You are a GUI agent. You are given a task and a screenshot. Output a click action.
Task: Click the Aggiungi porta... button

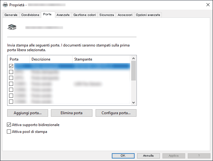27,113
